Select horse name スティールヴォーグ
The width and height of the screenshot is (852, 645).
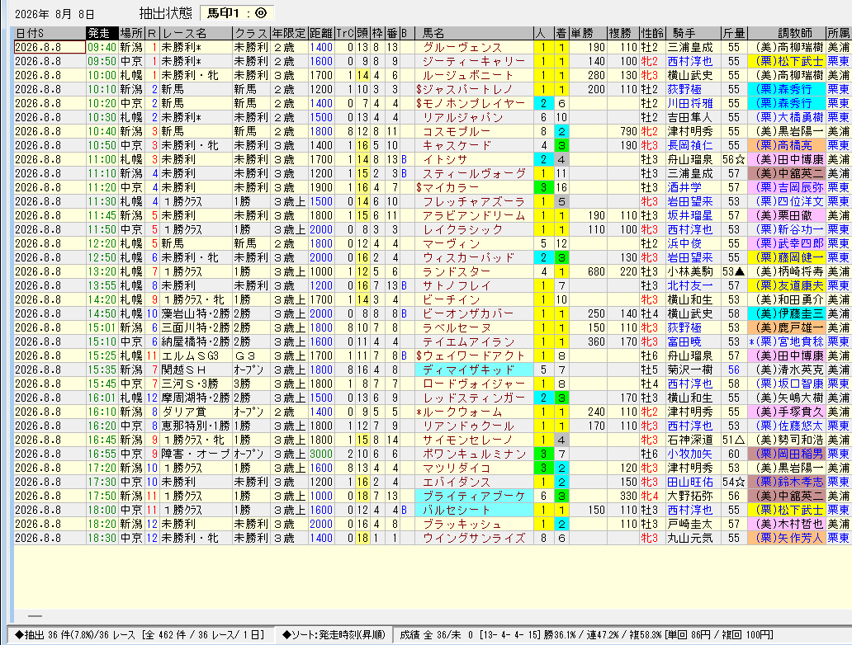coord(474,173)
